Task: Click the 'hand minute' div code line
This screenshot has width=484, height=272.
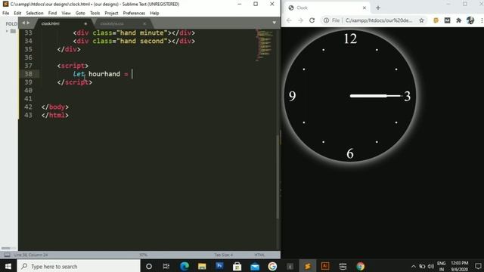Action: pos(134,32)
